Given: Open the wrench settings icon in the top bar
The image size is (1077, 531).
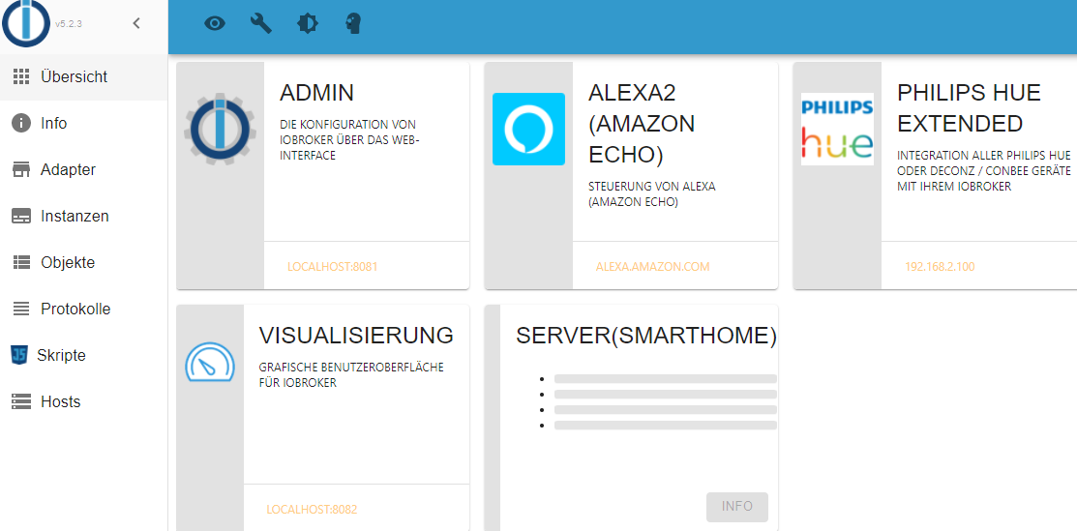Looking at the screenshot, I should coord(261,23).
